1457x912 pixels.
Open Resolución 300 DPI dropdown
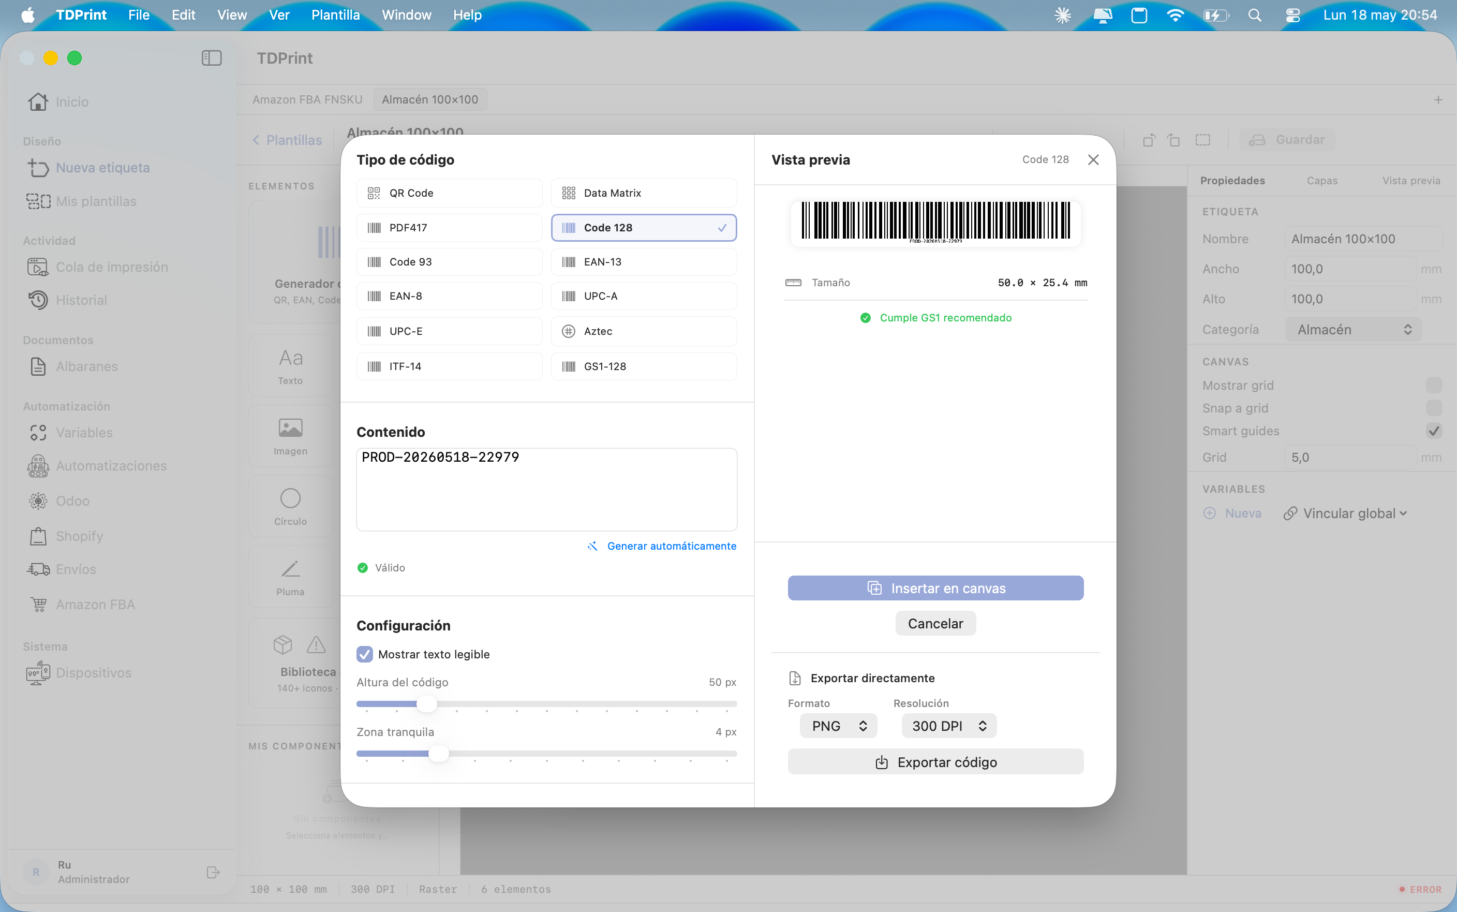[x=949, y=726]
